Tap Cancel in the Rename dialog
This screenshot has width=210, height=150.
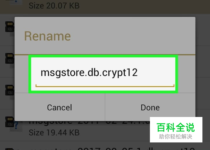59,107
